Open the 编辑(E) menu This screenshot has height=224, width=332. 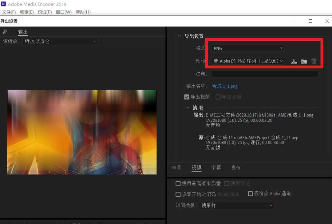pyautogui.click(x=27, y=12)
